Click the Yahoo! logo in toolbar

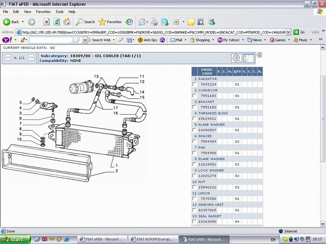(x=7, y=40)
